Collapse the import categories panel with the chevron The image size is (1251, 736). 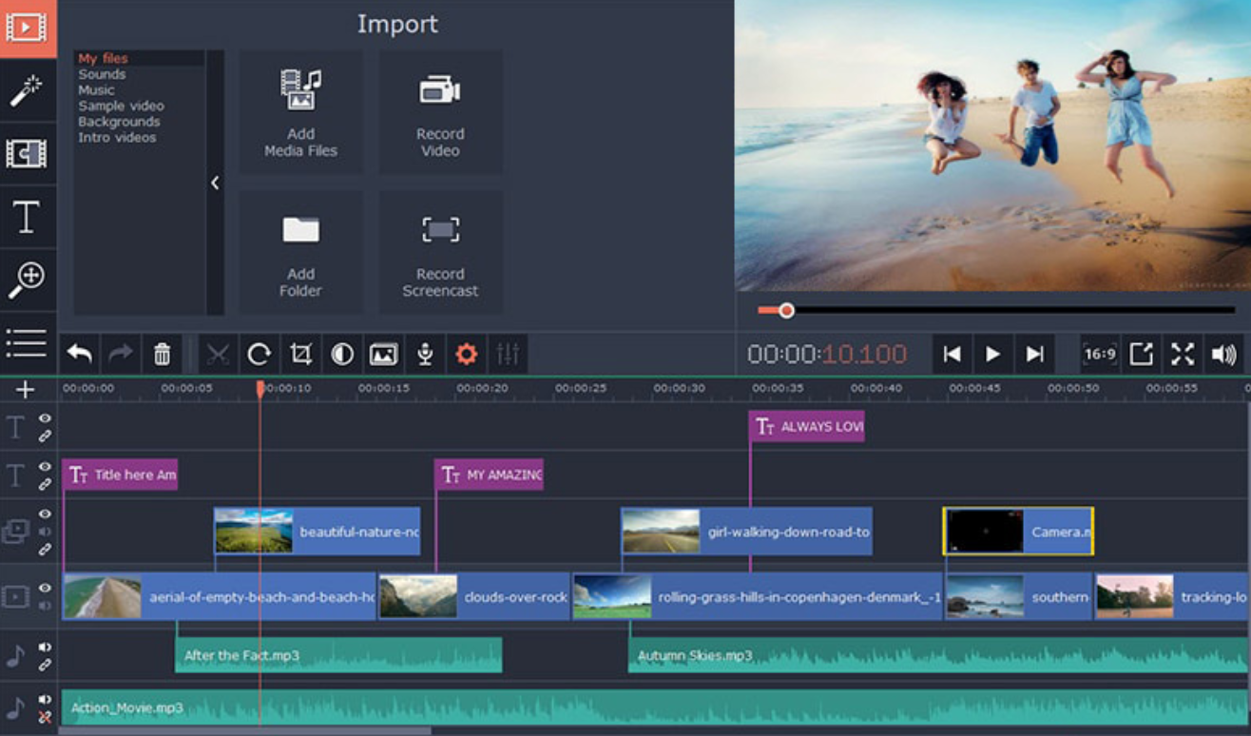click(x=216, y=181)
